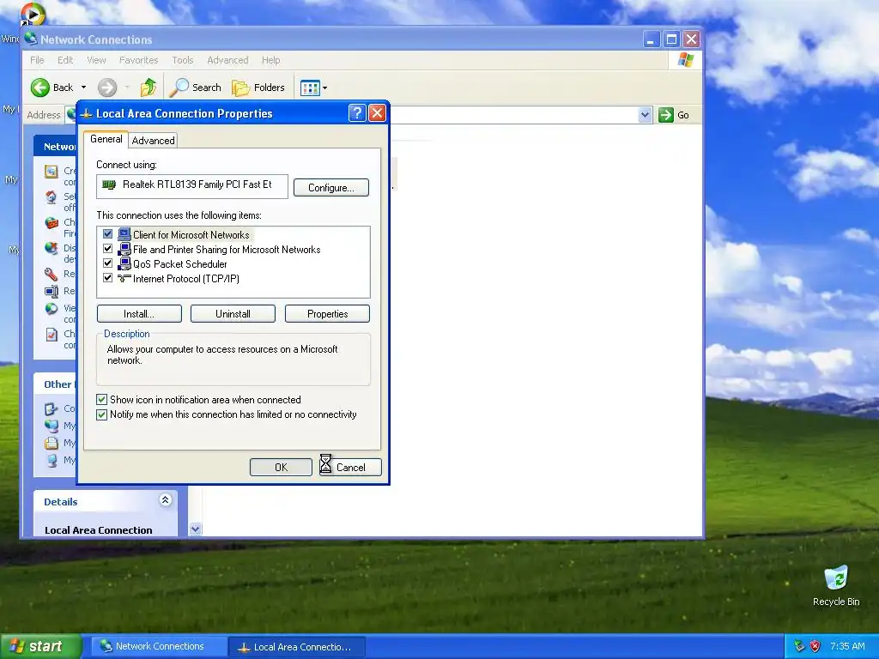Toggle Show icon in notification area checkbox
The image size is (879, 659).
pos(101,400)
